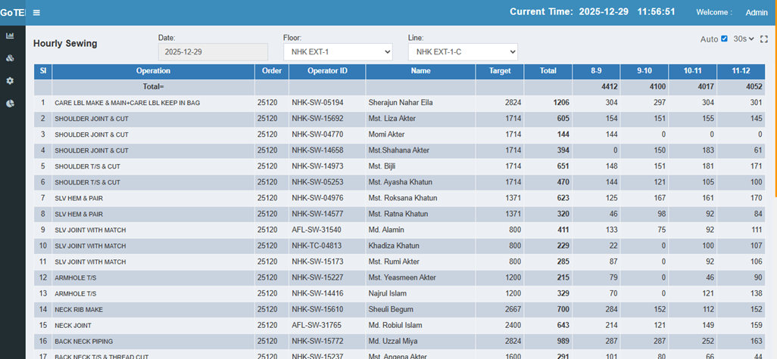
Task: Open the 30s refresh interval dropdown
Action: coord(744,39)
